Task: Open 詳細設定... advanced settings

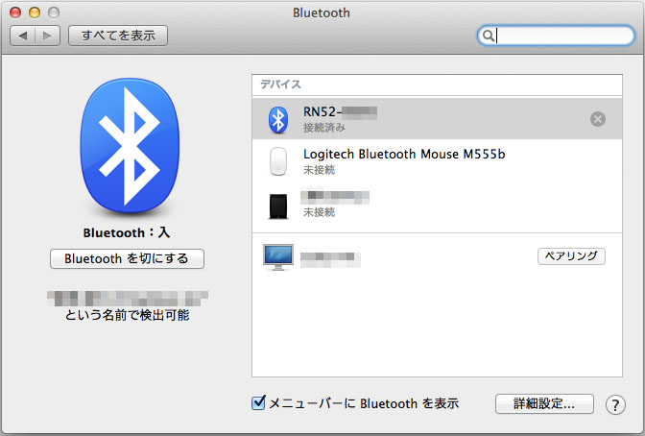Action: tap(544, 404)
